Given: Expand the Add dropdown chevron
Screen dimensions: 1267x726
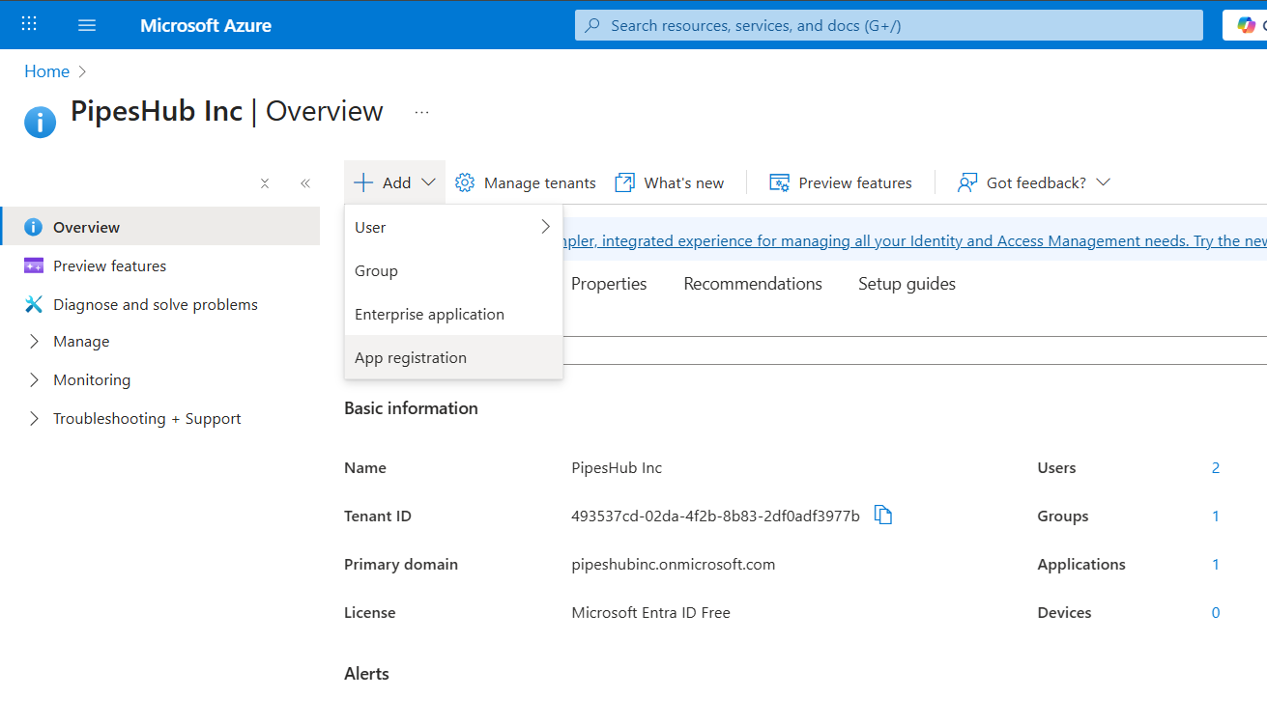Looking at the screenshot, I should [x=428, y=181].
